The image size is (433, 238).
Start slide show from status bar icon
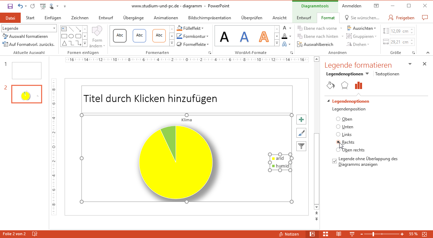[x=352, y=234]
